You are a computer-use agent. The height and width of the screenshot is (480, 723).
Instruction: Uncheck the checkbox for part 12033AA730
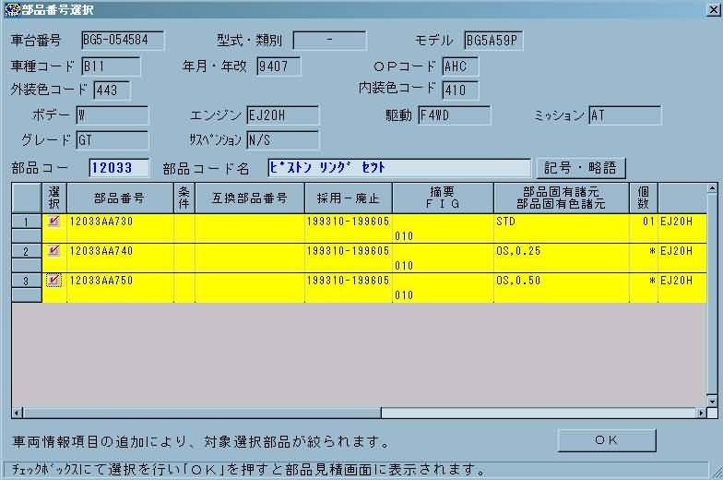(x=53, y=222)
